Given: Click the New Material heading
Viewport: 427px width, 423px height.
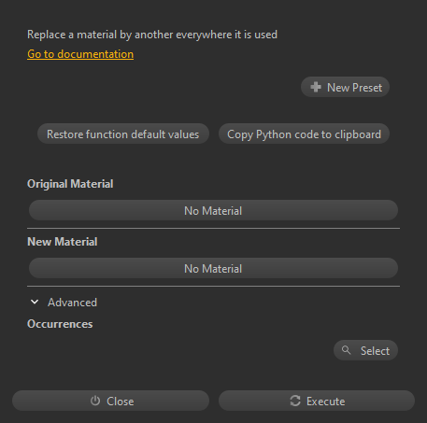Looking at the screenshot, I should pos(63,242).
